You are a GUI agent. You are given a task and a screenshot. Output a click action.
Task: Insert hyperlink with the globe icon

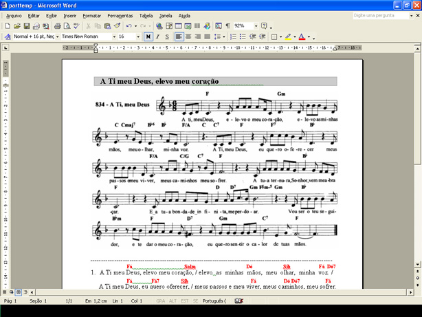[x=159, y=26]
